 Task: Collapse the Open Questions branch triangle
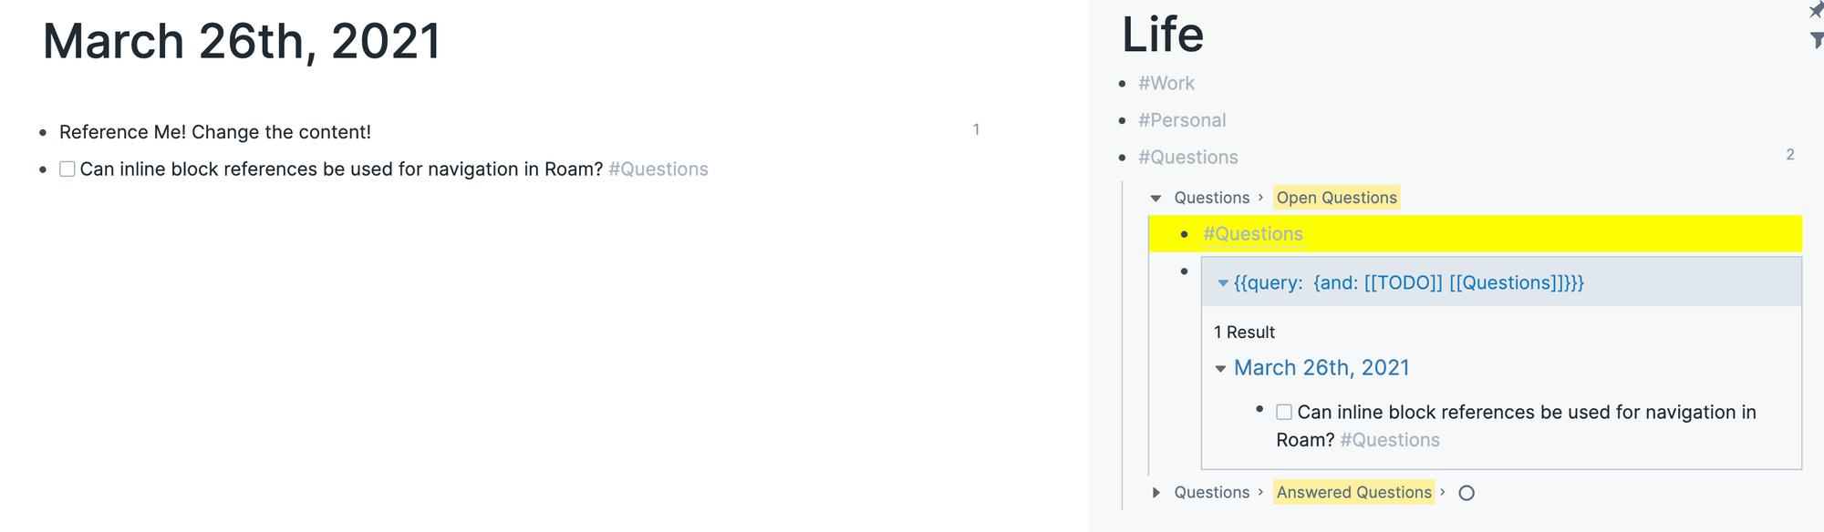tap(1156, 198)
